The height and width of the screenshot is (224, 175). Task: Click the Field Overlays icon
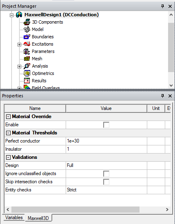27,87
